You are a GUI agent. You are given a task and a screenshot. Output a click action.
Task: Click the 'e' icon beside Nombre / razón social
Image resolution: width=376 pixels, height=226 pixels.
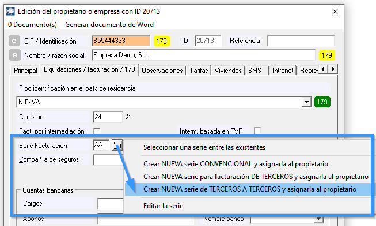pos(14,55)
